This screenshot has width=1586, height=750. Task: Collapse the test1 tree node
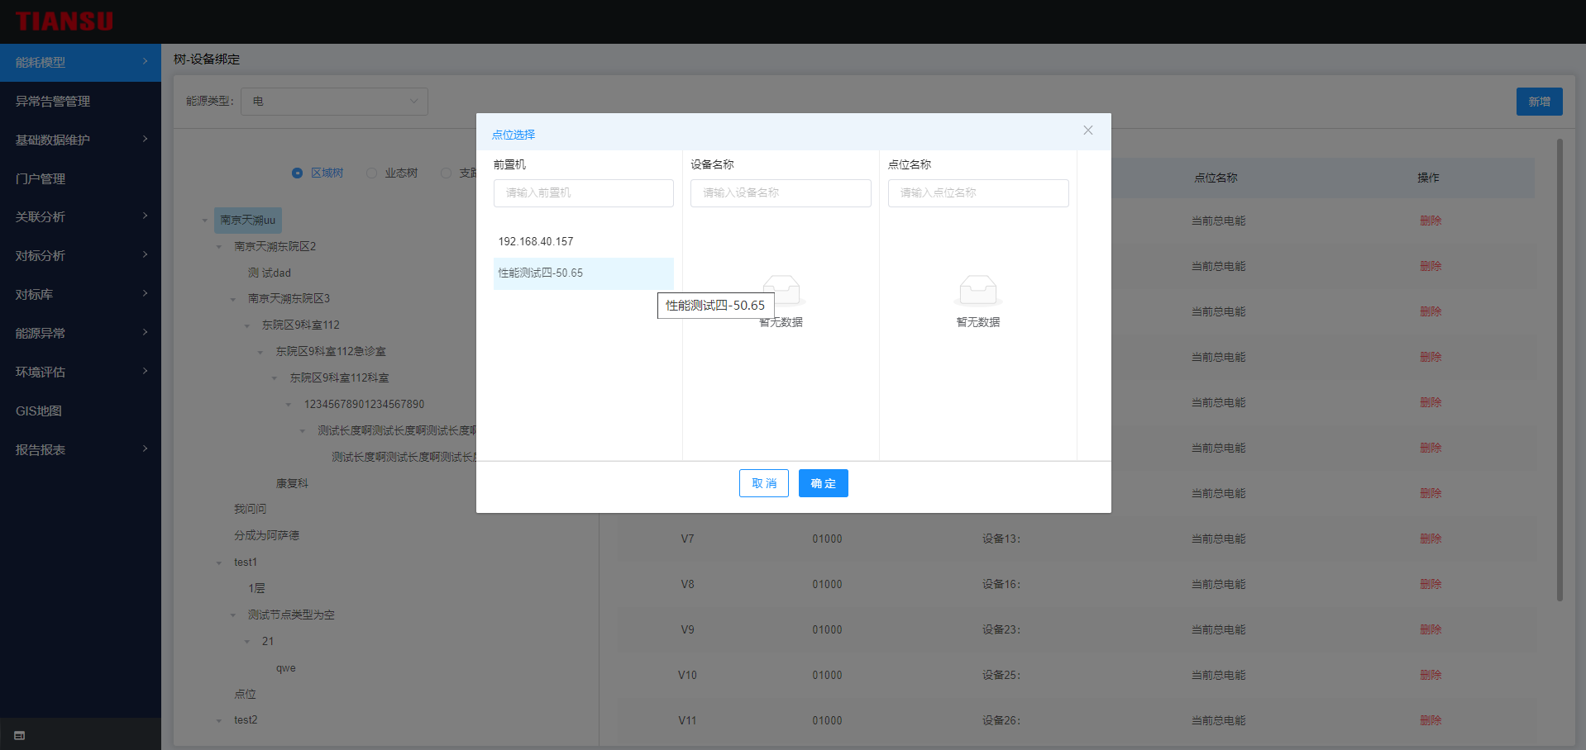tap(219, 562)
